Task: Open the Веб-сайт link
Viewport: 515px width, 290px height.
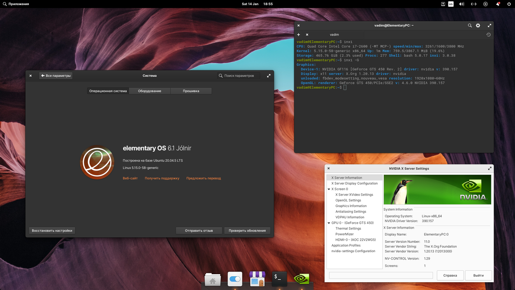Action: click(130, 178)
